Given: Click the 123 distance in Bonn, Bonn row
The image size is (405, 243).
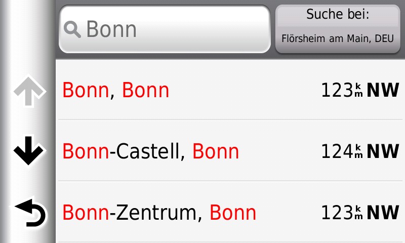Looking at the screenshot, I should click(336, 90).
